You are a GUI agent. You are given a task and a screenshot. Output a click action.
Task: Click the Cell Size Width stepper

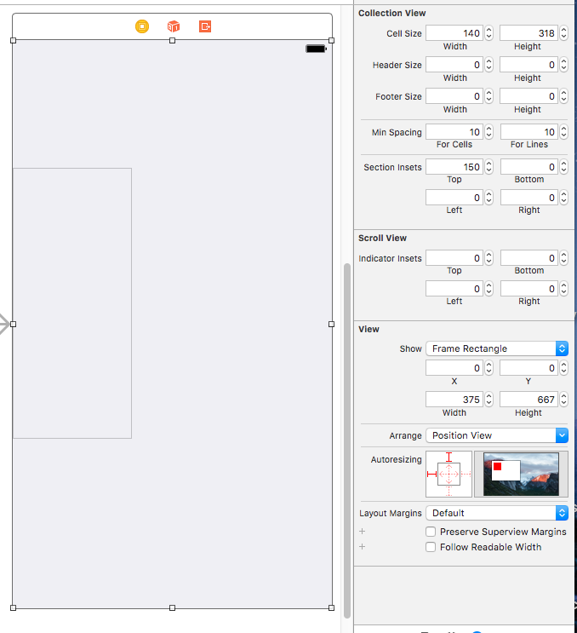click(x=488, y=33)
